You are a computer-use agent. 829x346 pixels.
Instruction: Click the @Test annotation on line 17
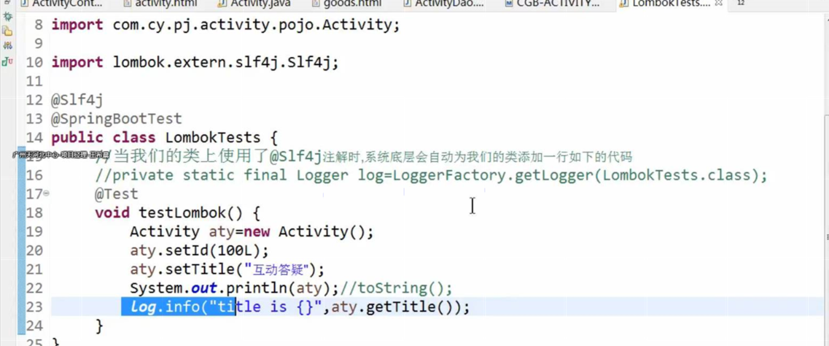(x=116, y=194)
